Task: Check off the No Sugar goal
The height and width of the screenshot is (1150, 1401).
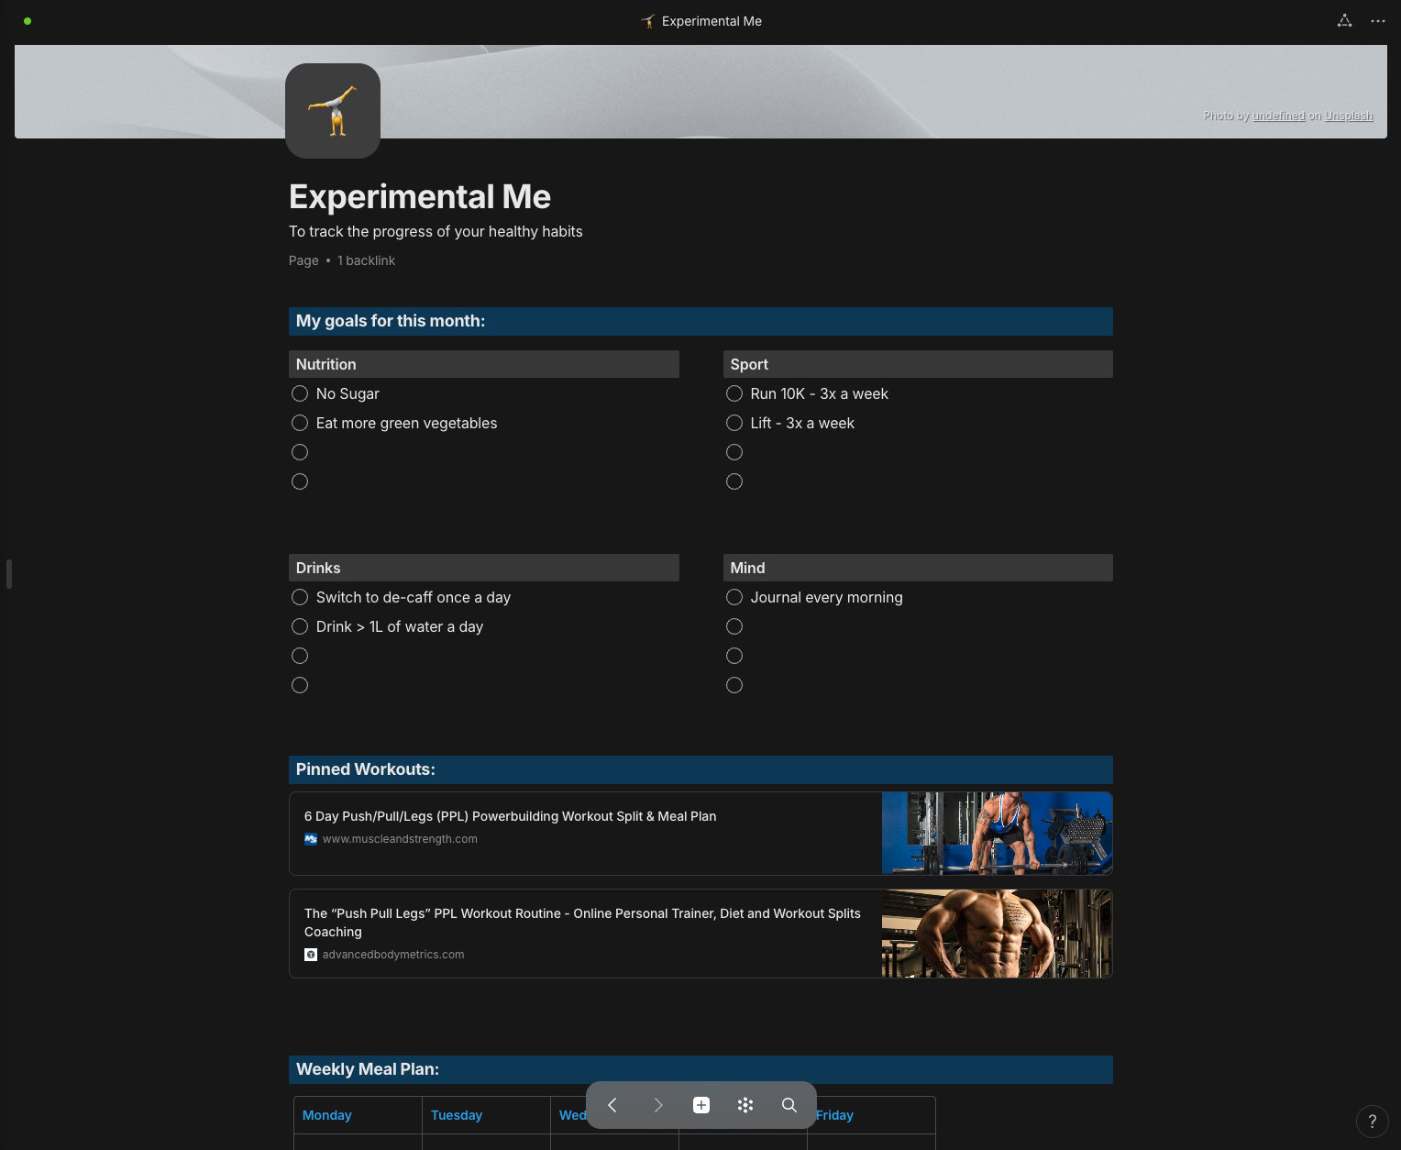Action: click(x=300, y=393)
